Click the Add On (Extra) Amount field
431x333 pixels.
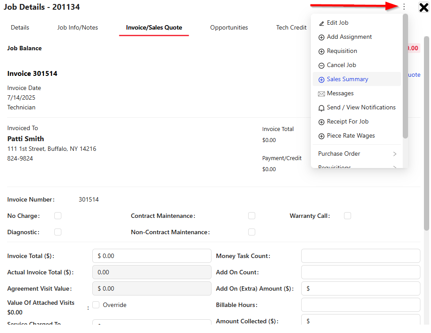click(x=361, y=289)
